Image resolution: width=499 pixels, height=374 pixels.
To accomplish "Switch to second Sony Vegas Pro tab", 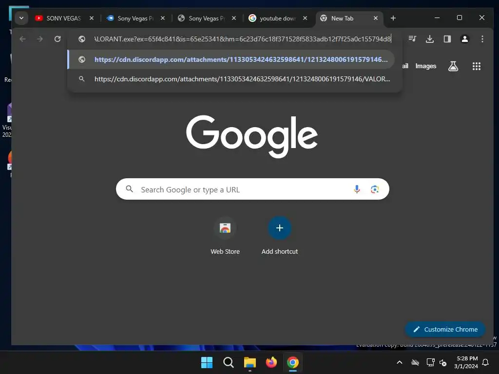I will (x=132, y=18).
